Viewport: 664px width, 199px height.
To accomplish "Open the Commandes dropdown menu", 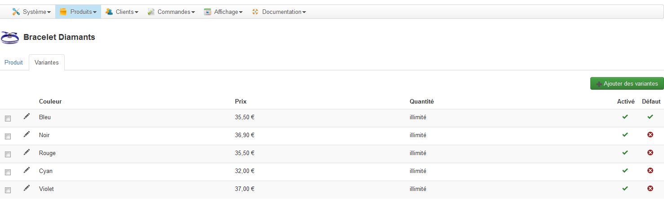I will pos(171,12).
